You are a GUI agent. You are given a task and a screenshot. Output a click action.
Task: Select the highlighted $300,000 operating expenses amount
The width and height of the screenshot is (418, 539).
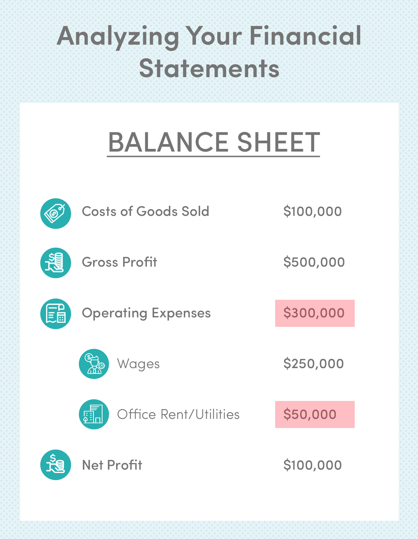pyautogui.click(x=315, y=313)
